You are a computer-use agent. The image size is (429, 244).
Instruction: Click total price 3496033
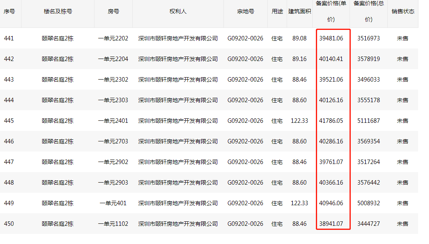369,80
